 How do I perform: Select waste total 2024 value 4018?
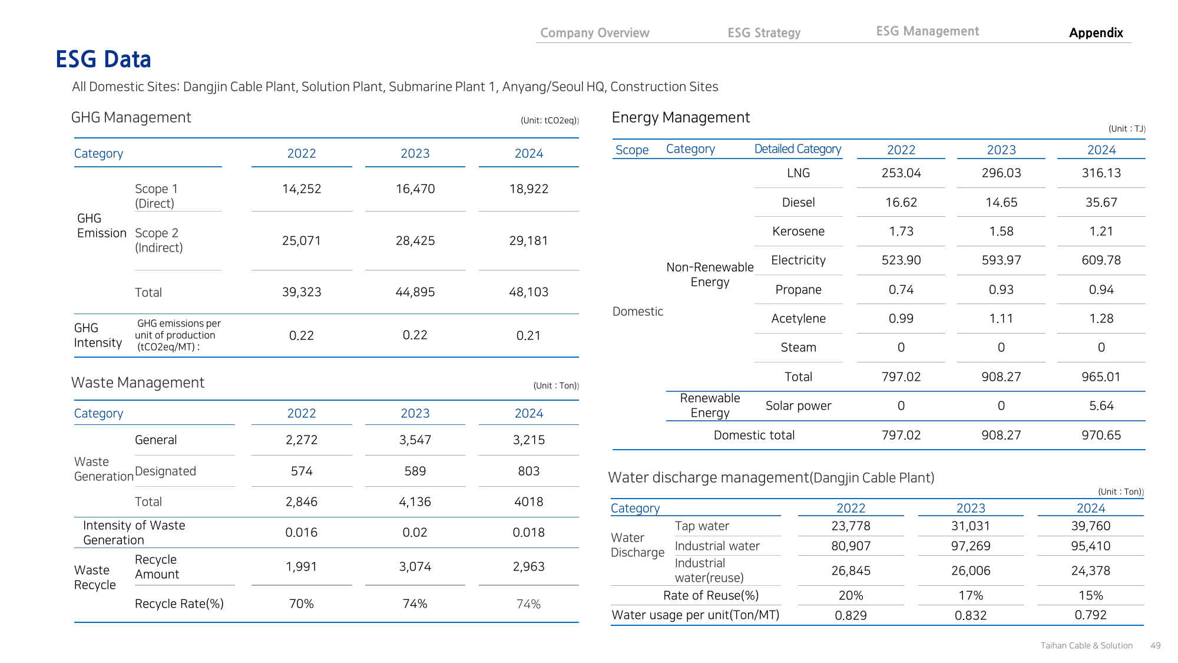click(x=529, y=502)
